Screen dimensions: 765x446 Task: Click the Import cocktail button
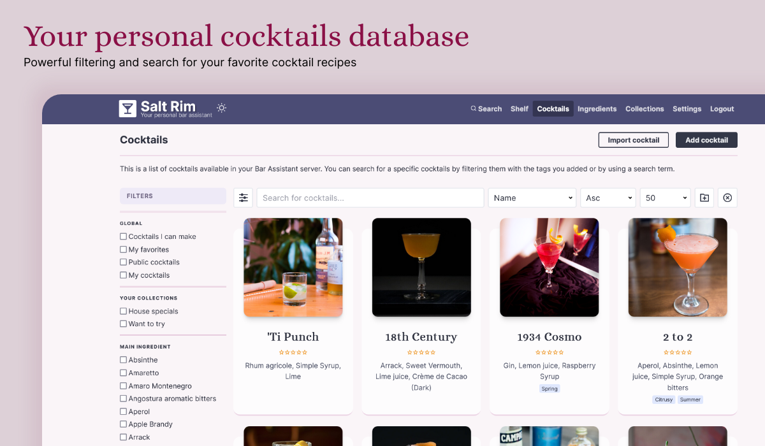pos(634,140)
